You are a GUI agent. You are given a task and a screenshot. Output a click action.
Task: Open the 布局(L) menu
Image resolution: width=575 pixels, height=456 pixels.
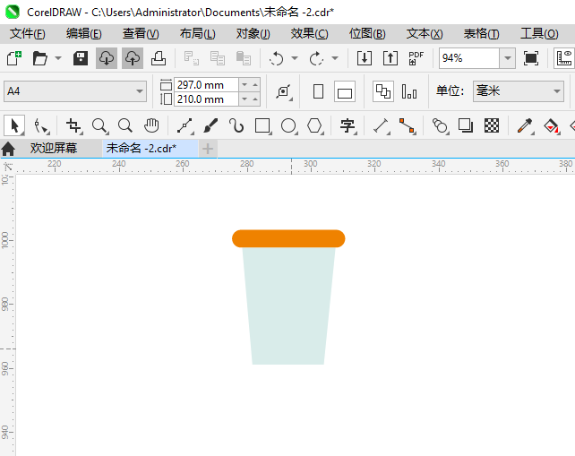[x=197, y=34]
